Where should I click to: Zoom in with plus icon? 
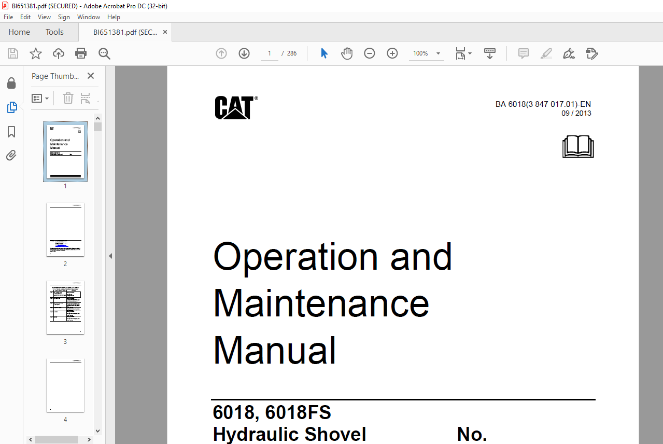click(392, 53)
